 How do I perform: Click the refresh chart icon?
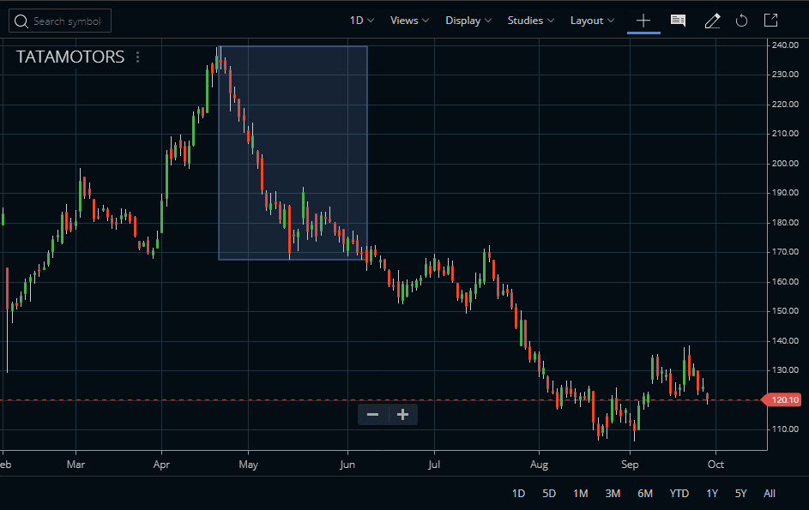point(742,21)
